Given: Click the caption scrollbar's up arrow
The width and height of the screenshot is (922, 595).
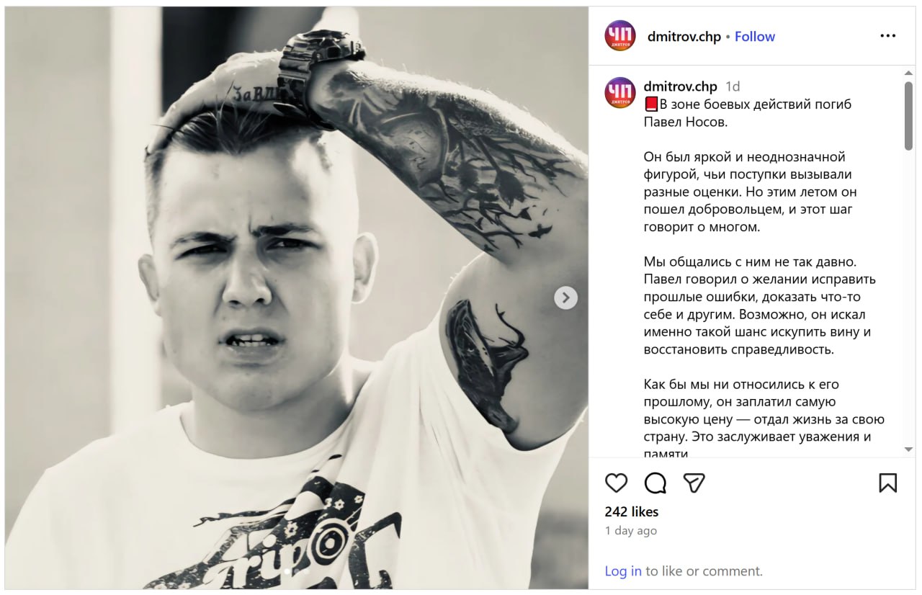Looking at the screenshot, I should pos(909,73).
